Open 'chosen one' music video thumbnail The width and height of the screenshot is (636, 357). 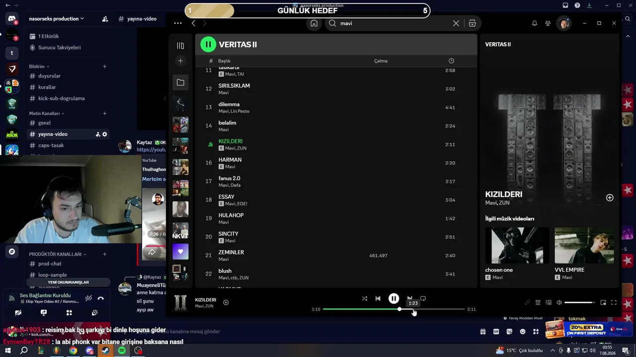pyautogui.click(x=517, y=245)
